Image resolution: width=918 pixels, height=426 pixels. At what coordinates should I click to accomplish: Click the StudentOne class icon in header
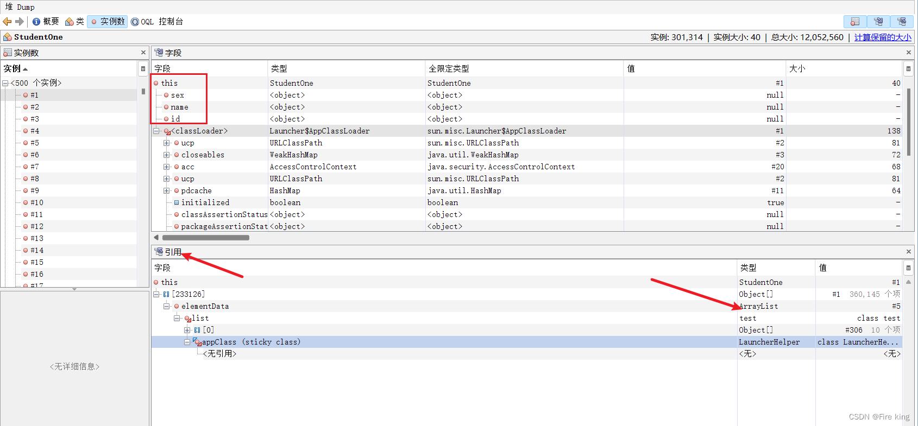(8, 37)
